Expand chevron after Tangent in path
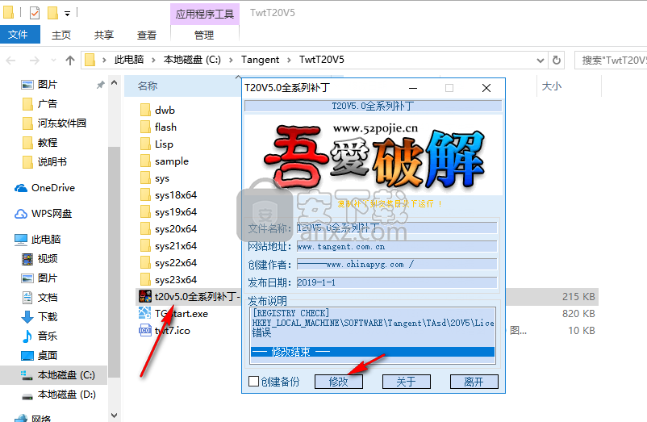647x422 pixels. coord(290,61)
